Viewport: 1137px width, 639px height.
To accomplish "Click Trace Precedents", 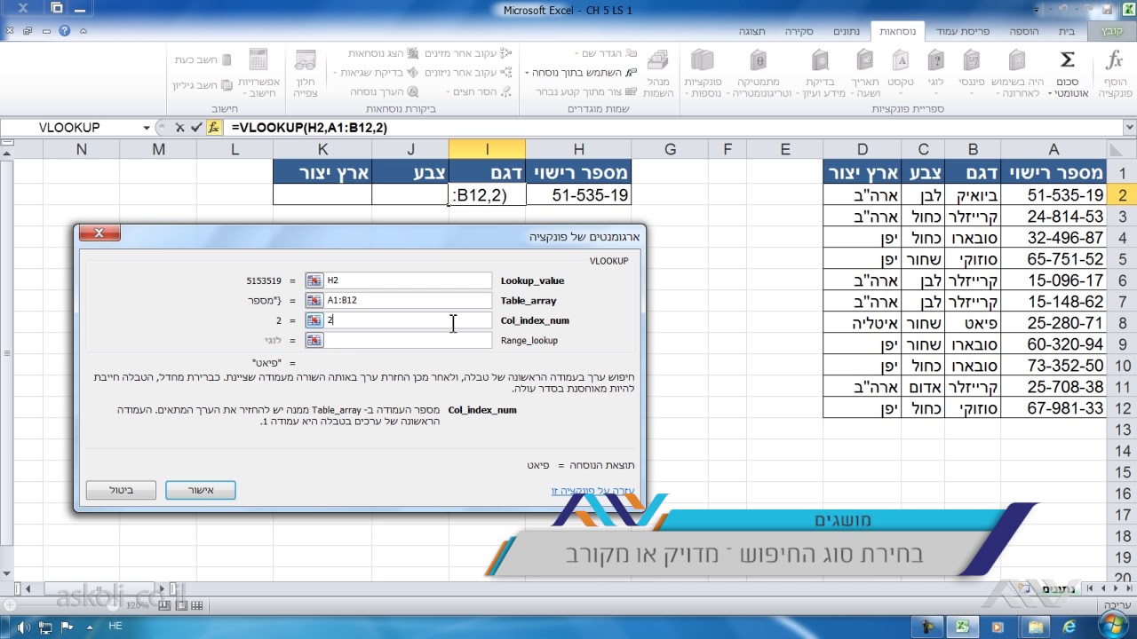I will [x=466, y=54].
